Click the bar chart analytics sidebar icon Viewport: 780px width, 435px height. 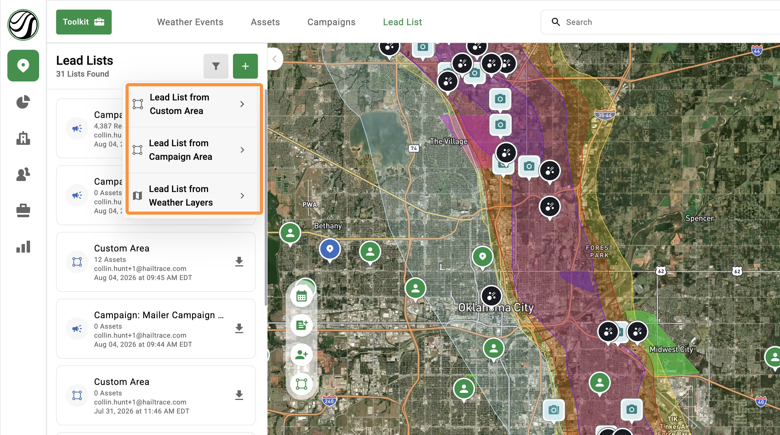click(x=23, y=247)
